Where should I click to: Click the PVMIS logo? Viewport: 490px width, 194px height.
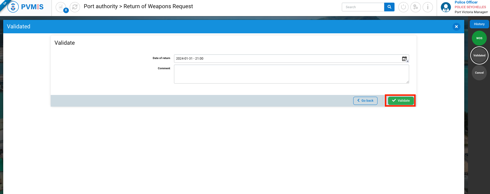pos(26,7)
